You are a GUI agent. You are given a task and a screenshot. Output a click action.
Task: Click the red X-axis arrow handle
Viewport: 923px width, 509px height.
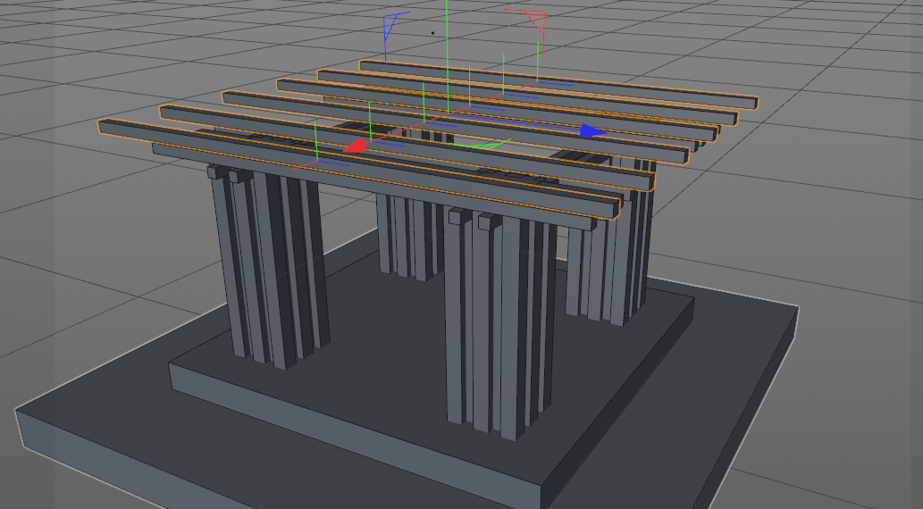(355, 146)
